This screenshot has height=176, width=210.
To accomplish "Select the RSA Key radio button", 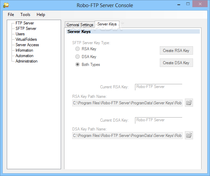I will coord(77,49).
